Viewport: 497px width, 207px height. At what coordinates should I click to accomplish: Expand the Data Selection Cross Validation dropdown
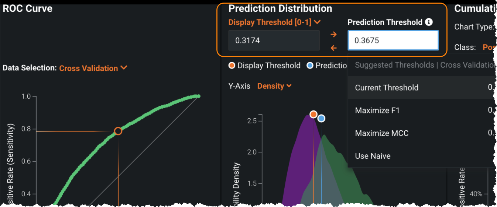point(93,68)
